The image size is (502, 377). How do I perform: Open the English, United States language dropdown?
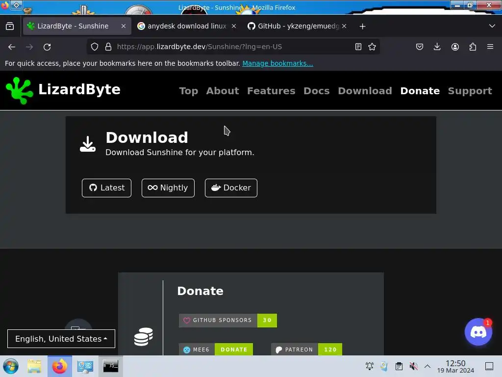tap(61, 339)
